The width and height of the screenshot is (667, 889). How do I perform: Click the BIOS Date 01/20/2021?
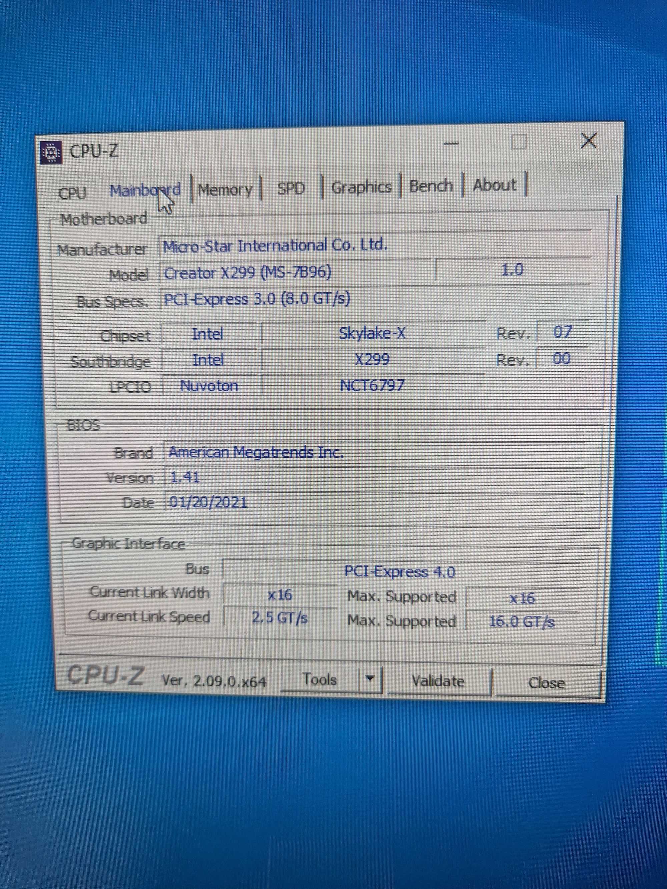coord(374,502)
